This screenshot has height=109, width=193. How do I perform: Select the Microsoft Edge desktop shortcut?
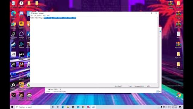13,15
